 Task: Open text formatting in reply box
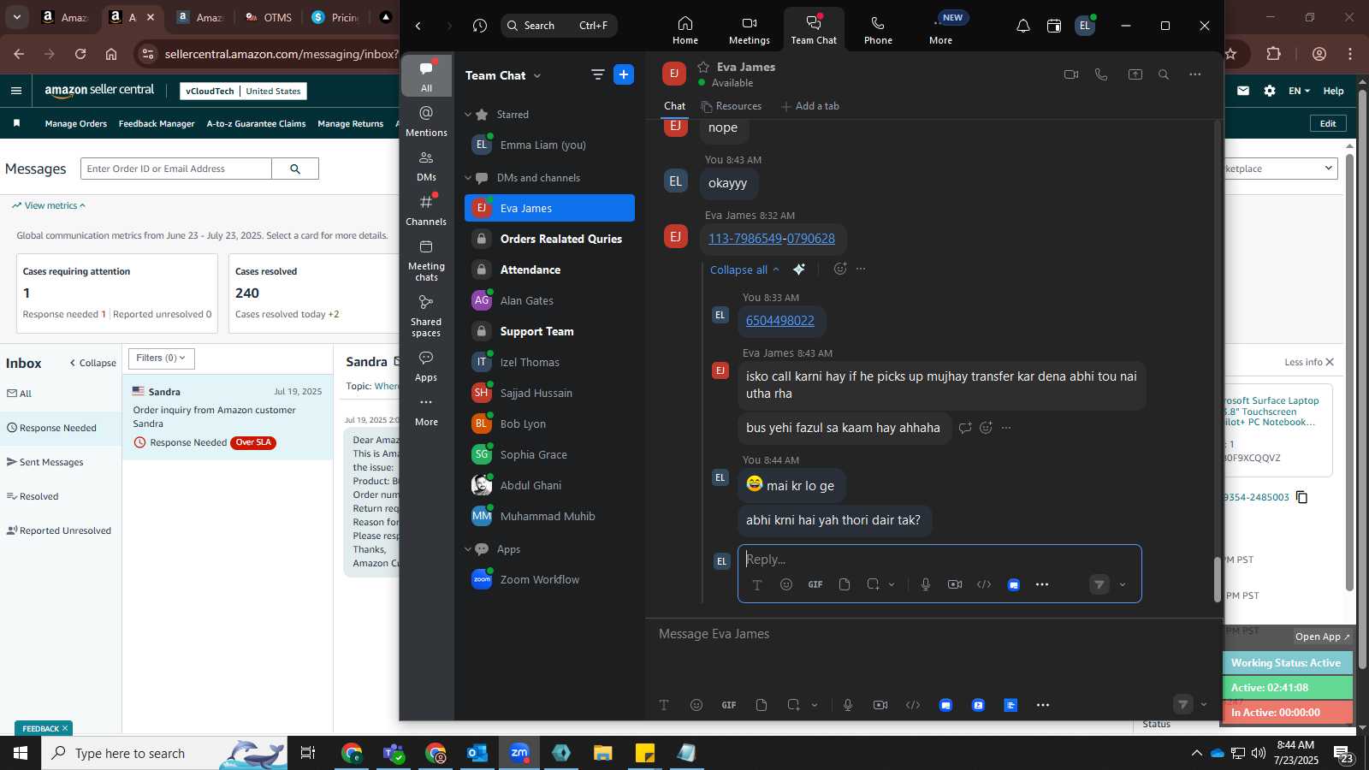[x=757, y=585]
